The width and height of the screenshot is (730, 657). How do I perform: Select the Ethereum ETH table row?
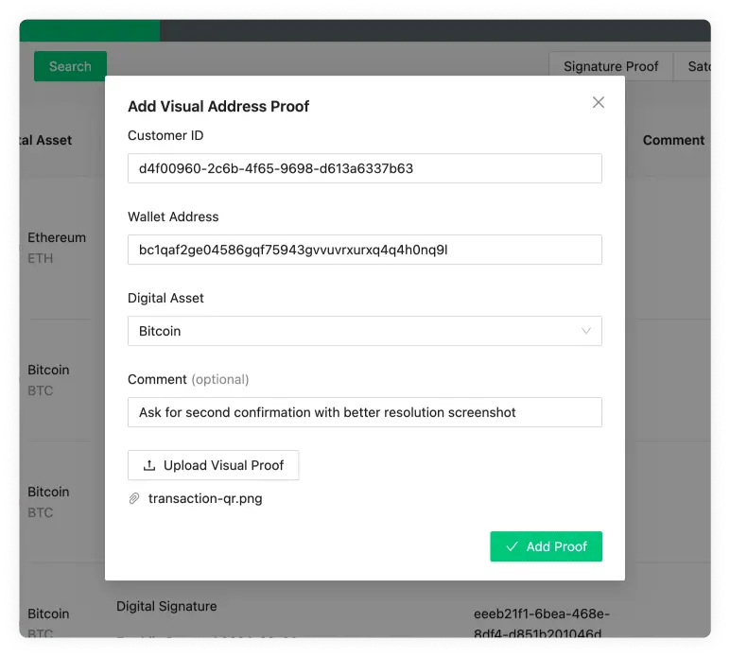coord(56,247)
